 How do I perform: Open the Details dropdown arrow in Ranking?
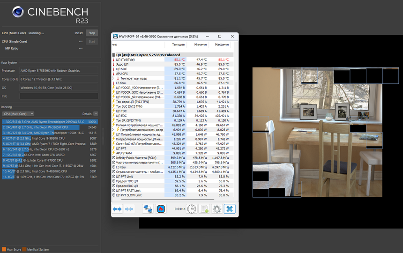96,114
